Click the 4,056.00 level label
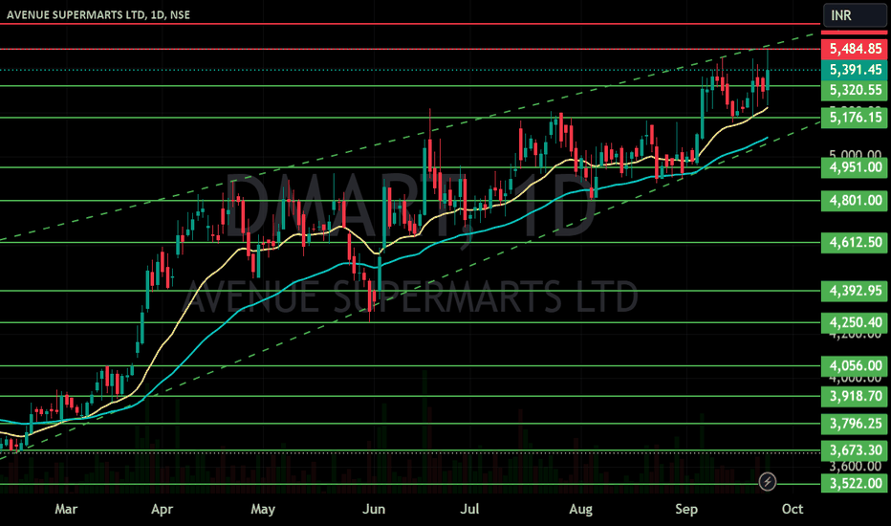 (x=854, y=366)
